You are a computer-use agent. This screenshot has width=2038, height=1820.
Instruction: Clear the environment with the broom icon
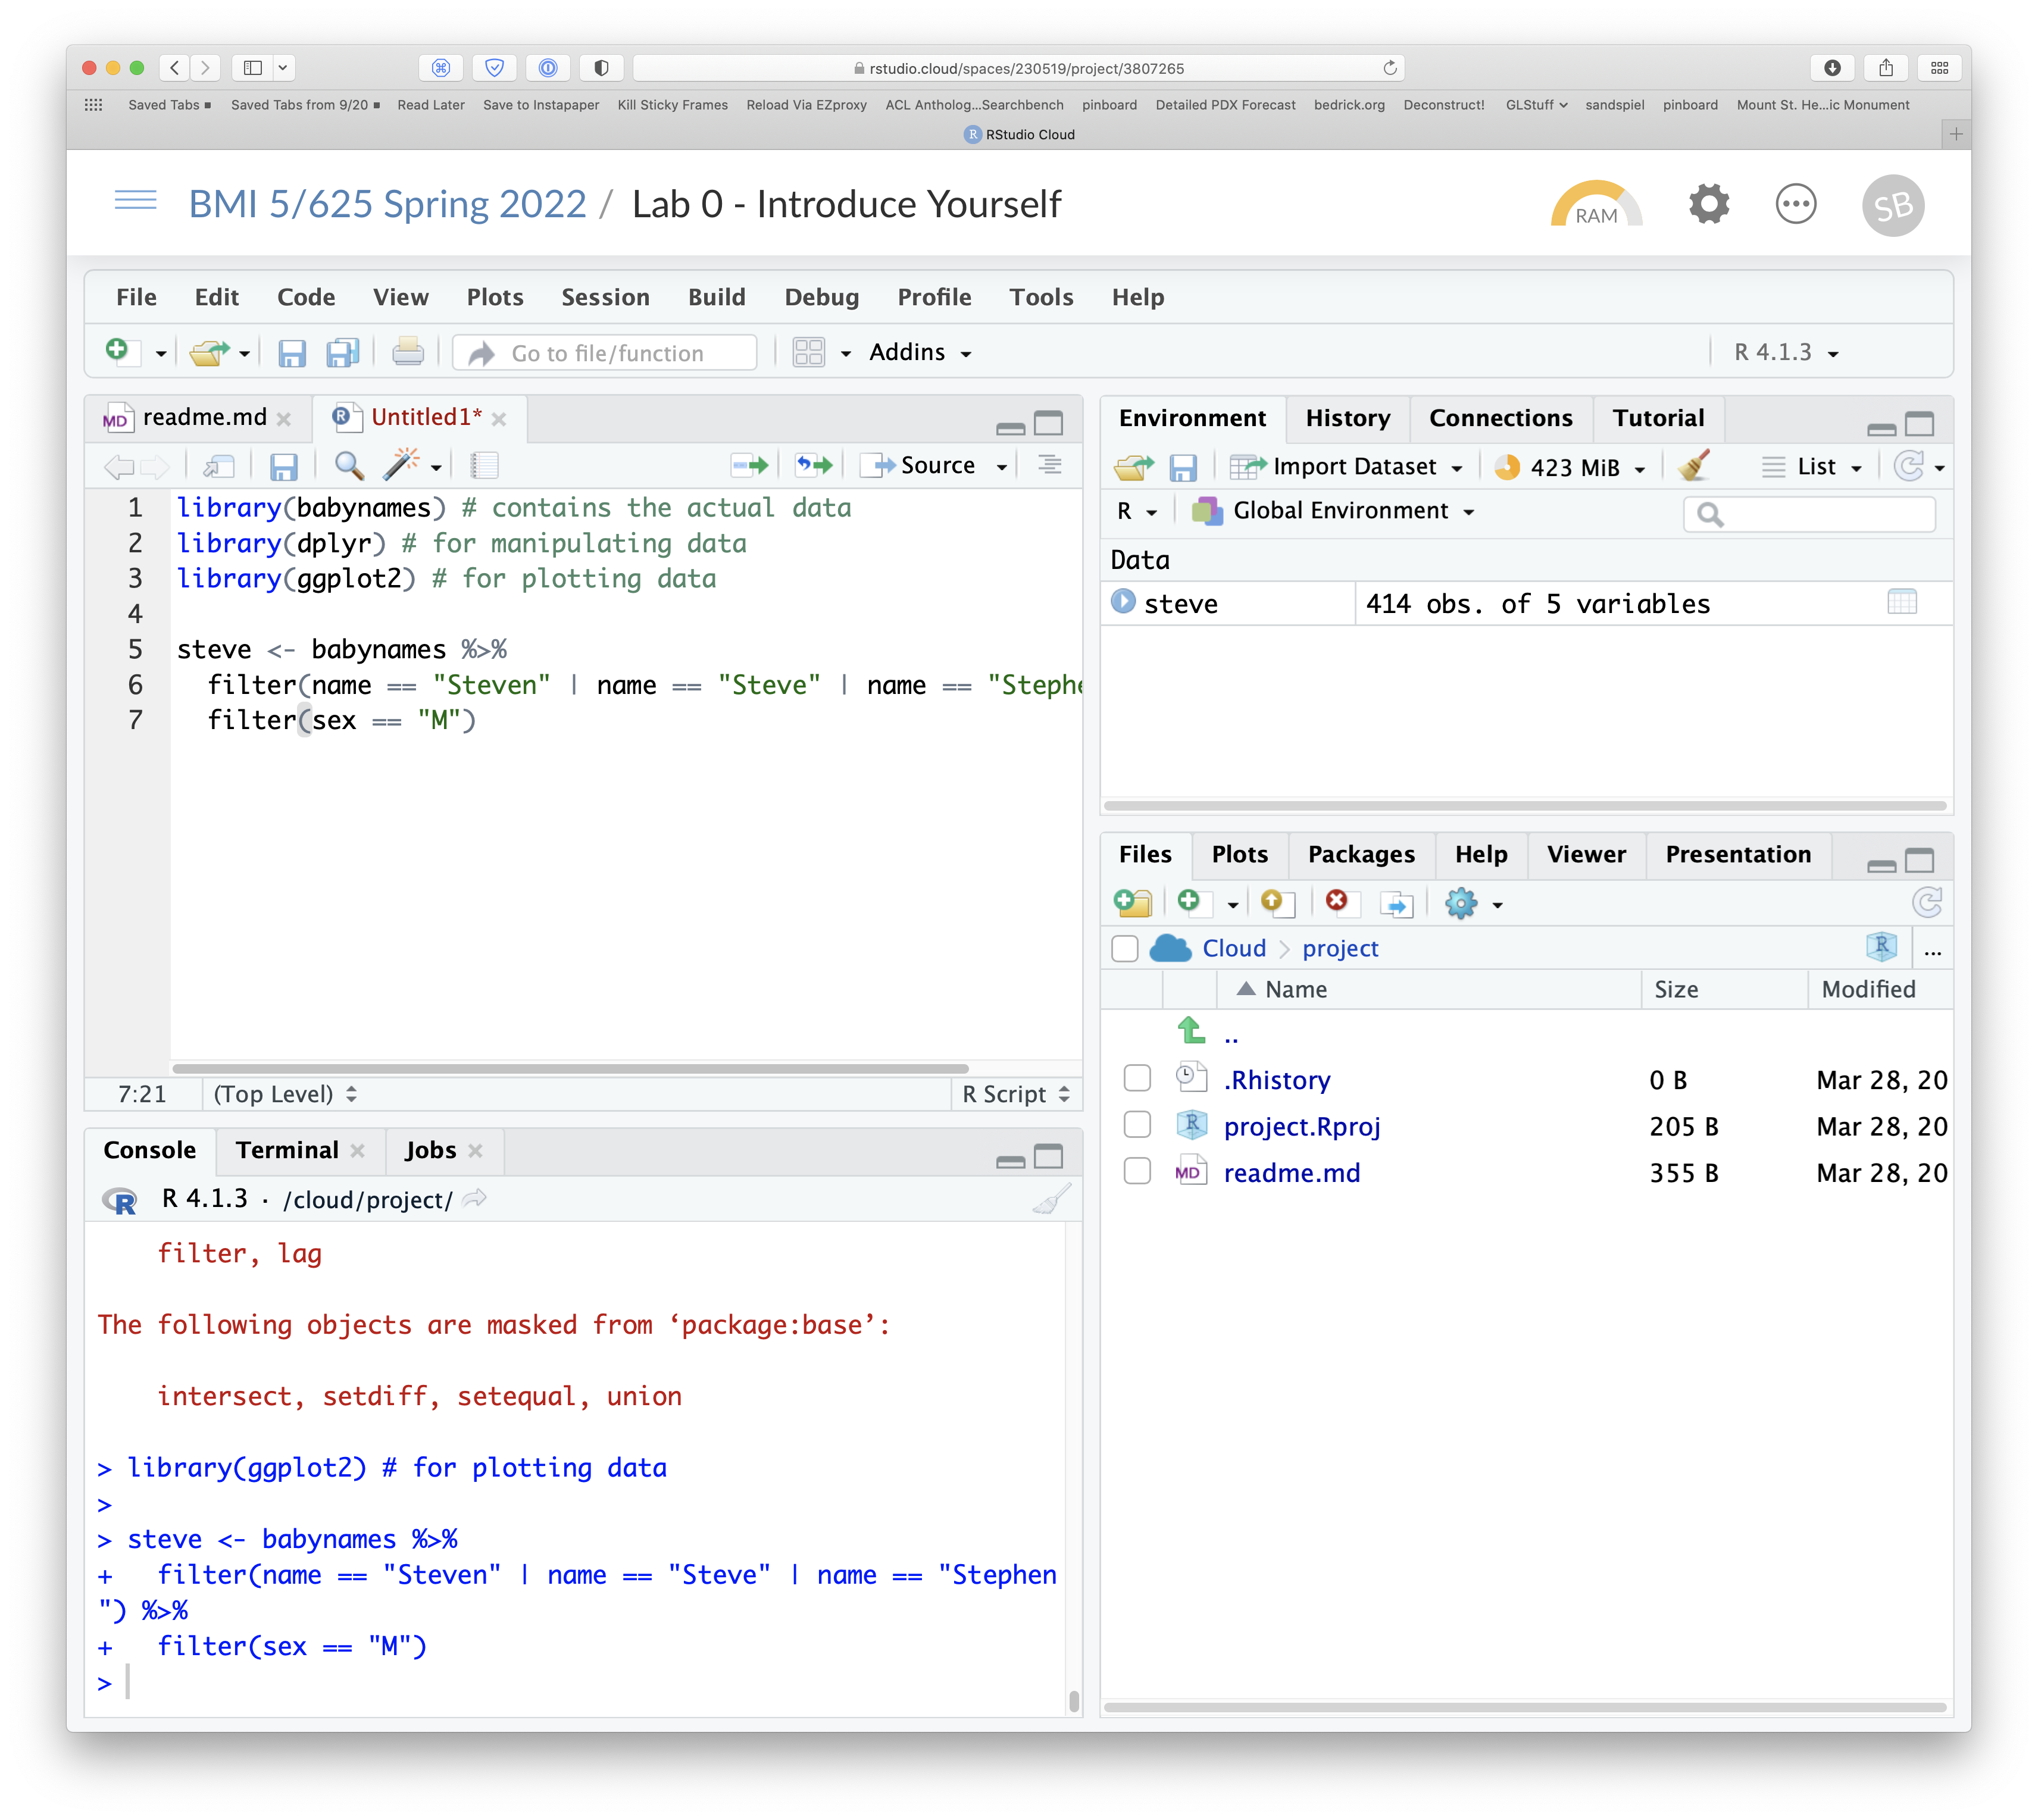1694,466
